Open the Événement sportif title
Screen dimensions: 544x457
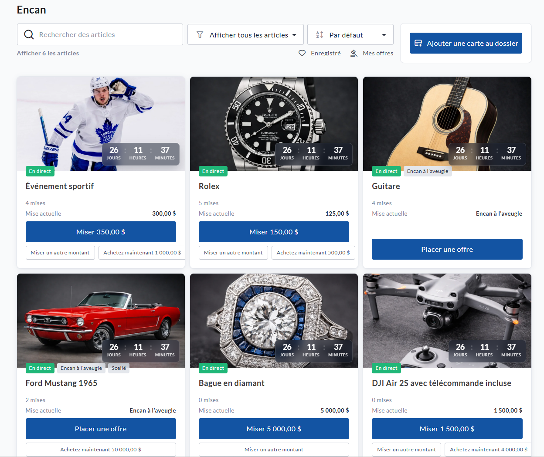pyautogui.click(x=60, y=186)
